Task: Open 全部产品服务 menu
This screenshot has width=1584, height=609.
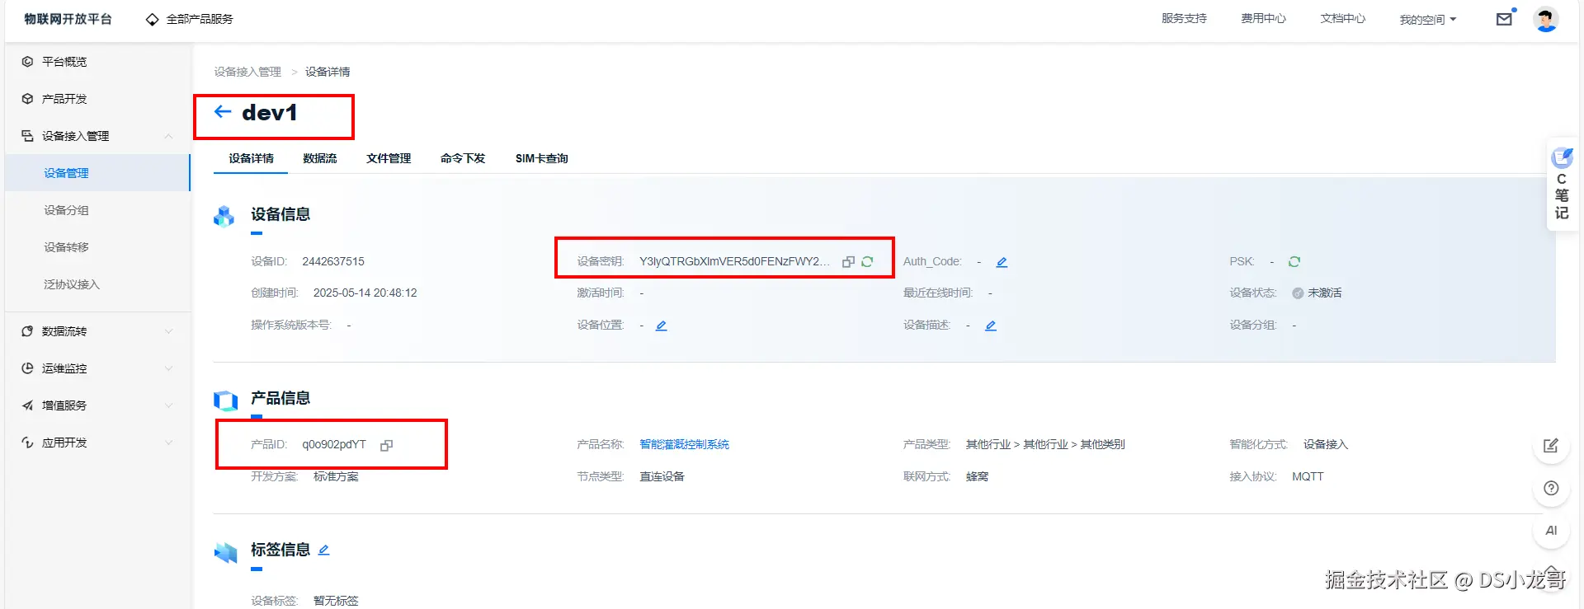Action: pyautogui.click(x=190, y=19)
